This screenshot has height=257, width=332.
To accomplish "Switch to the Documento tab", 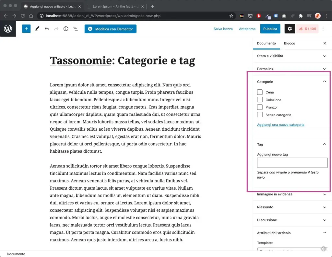I will 267,43.
